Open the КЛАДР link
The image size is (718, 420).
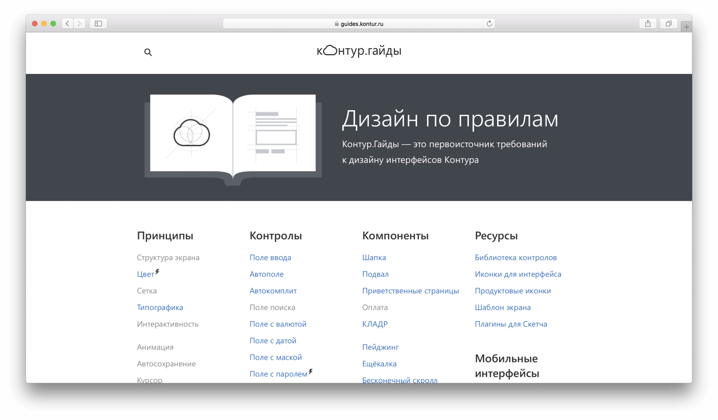point(375,324)
